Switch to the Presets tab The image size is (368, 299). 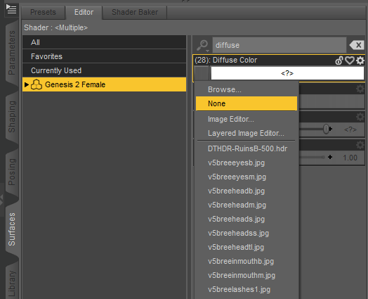click(x=43, y=12)
